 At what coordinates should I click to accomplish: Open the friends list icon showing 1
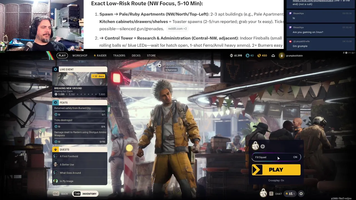290,194
